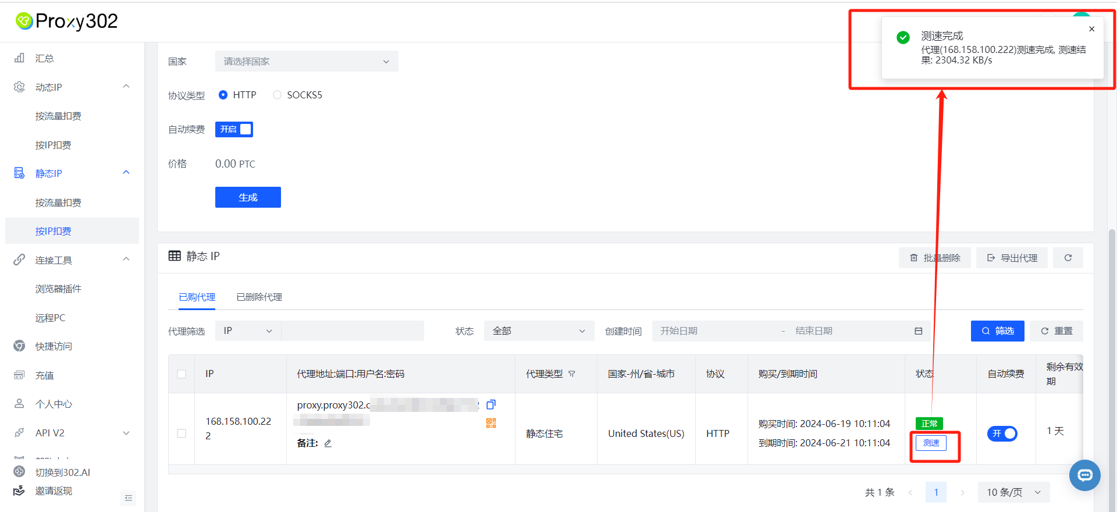Expand the API V2 menu chevron
The height and width of the screenshot is (512, 1117).
pyautogui.click(x=126, y=433)
